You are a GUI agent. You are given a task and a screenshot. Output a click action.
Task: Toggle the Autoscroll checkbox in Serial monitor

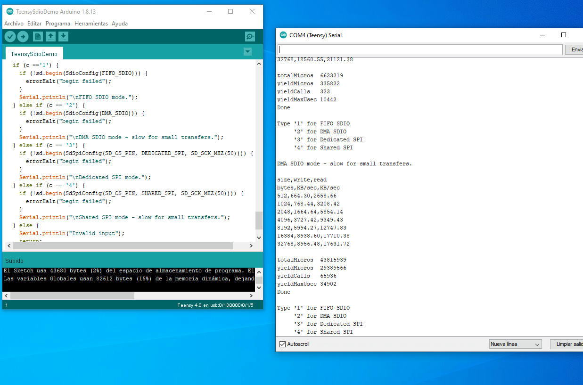(x=283, y=344)
